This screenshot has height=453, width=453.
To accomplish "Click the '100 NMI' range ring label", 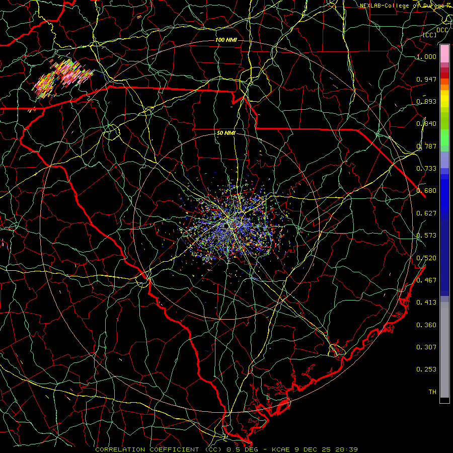I will pyautogui.click(x=226, y=40).
